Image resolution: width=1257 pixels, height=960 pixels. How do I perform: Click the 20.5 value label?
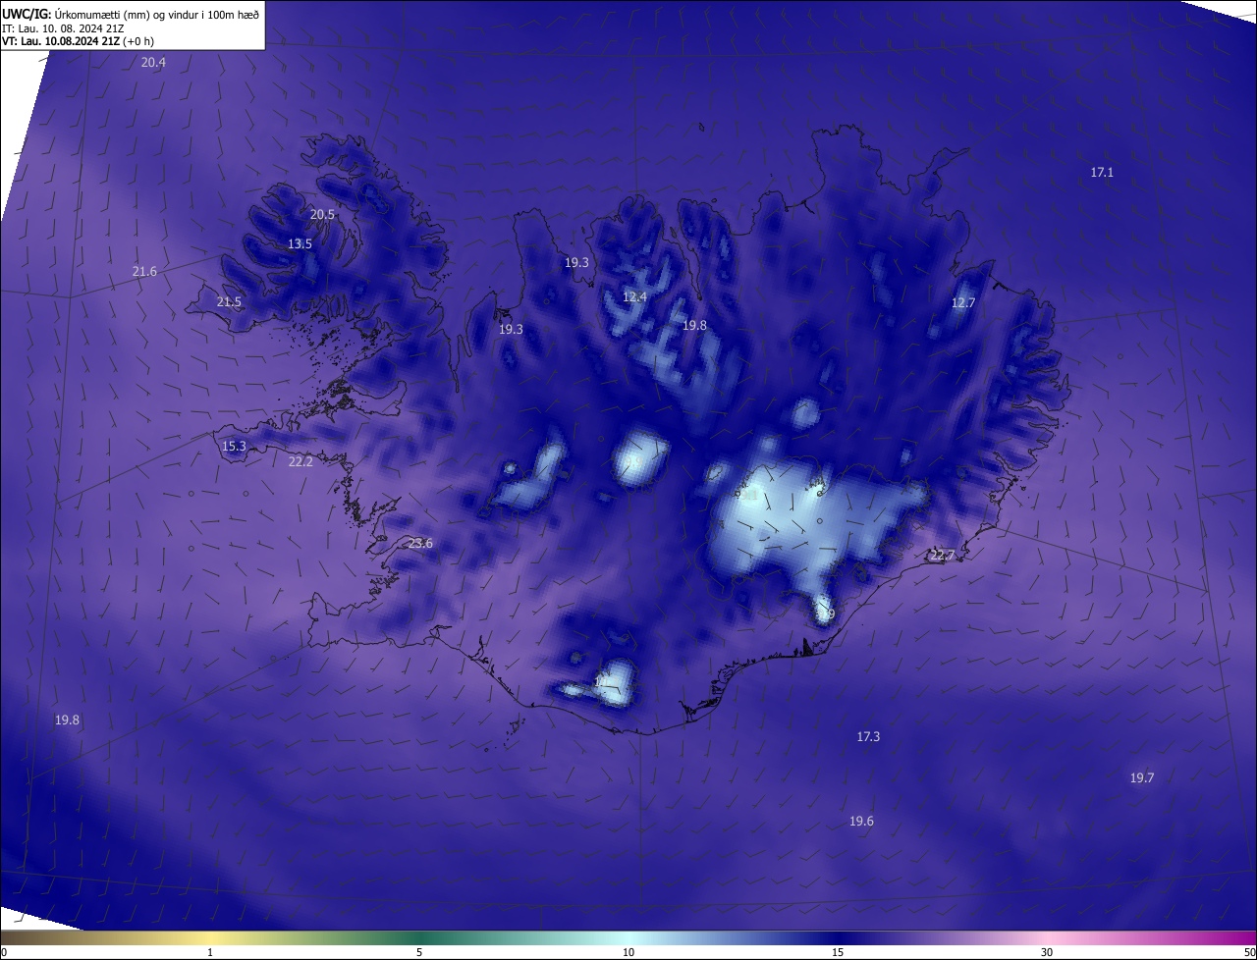coord(322,214)
